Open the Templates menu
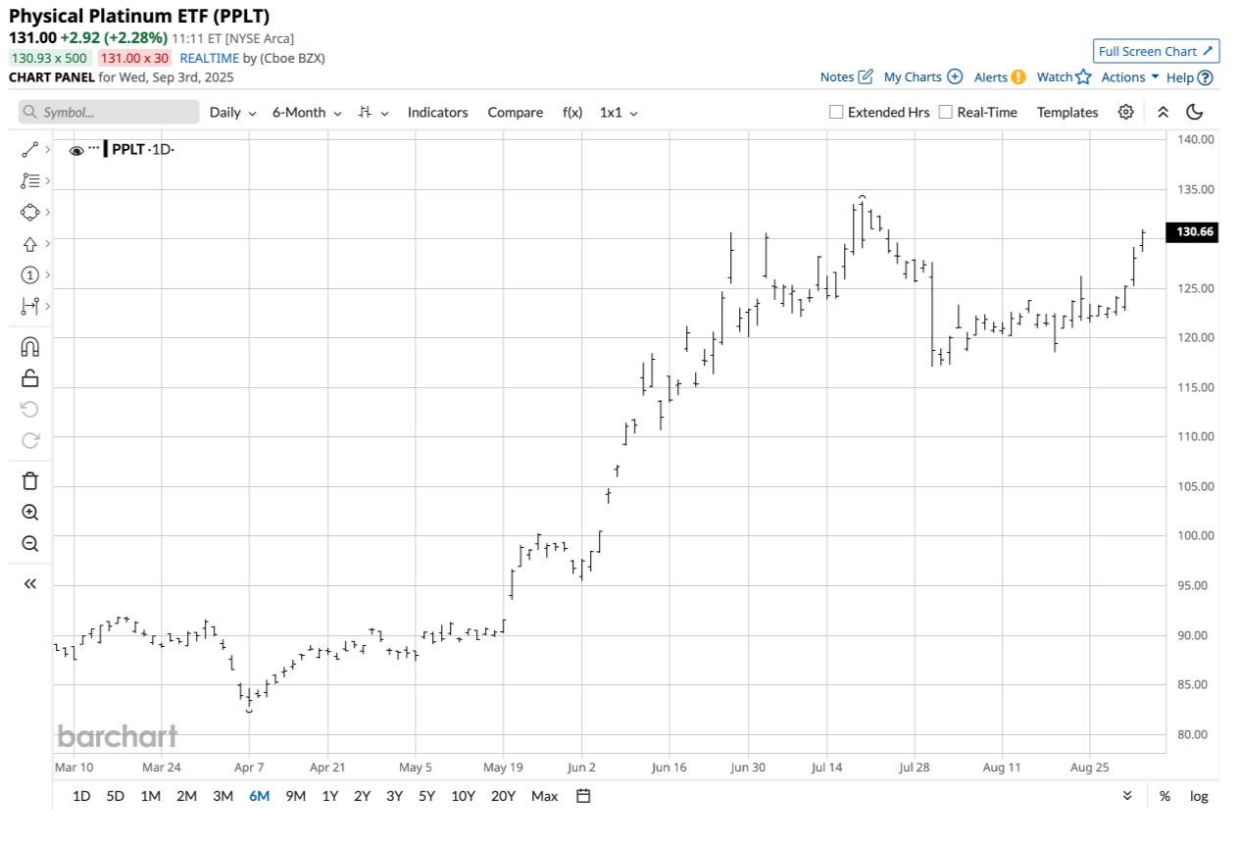The width and height of the screenshot is (1238, 847). tap(1067, 112)
